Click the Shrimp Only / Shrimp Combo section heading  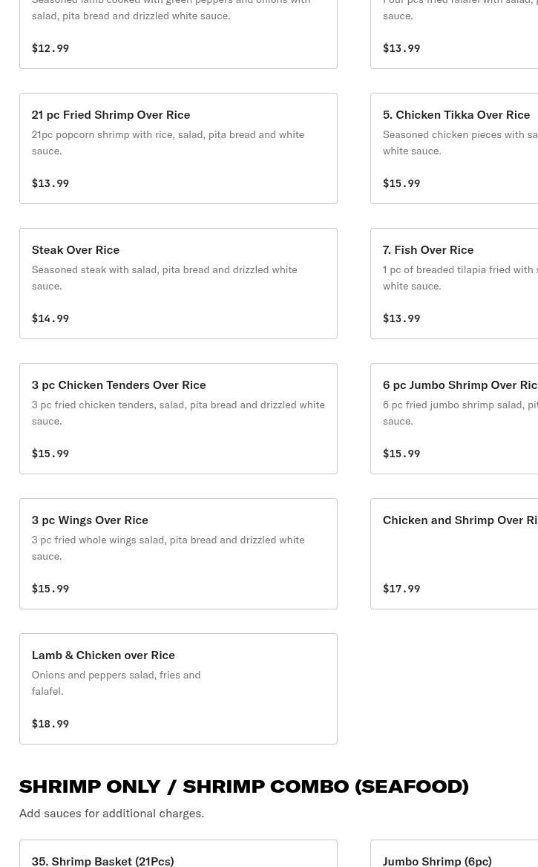pyautogui.click(x=243, y=785)
